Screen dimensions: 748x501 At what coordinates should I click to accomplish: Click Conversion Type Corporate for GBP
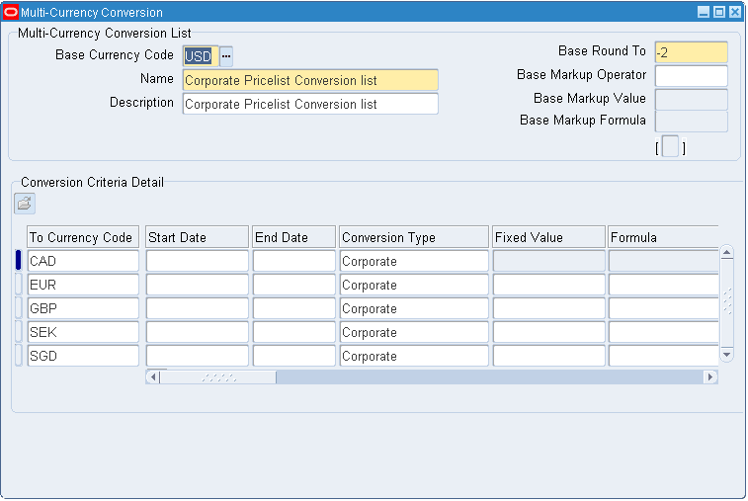tap(414, 308)
